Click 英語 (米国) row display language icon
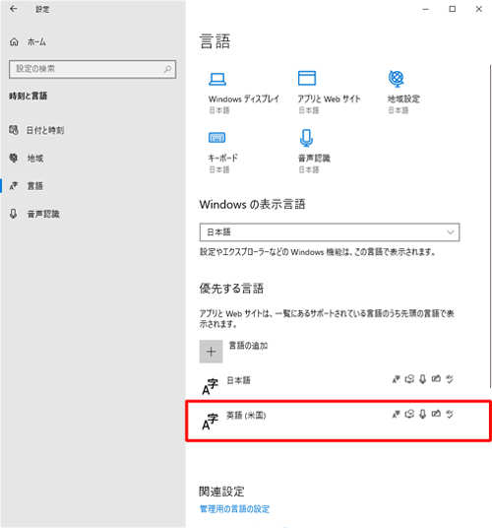This screenshot has width=492, height=528. [397, 414]
